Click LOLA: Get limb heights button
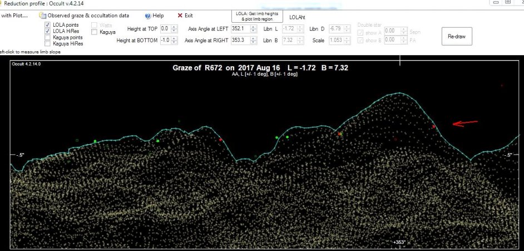 click(x=257, y=16)
